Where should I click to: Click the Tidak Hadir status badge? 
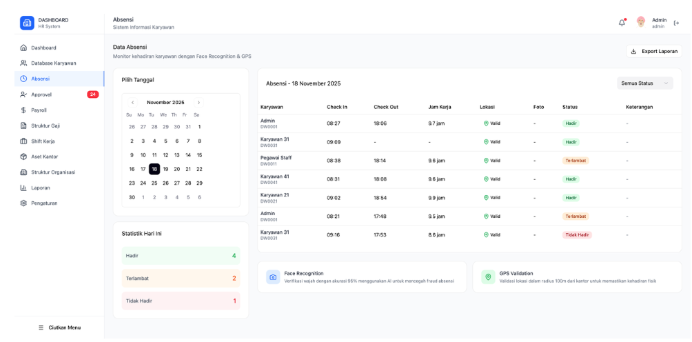577,234
